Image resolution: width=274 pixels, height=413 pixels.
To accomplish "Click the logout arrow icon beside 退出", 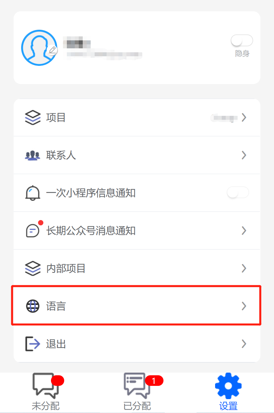I will tap(32, 344).
